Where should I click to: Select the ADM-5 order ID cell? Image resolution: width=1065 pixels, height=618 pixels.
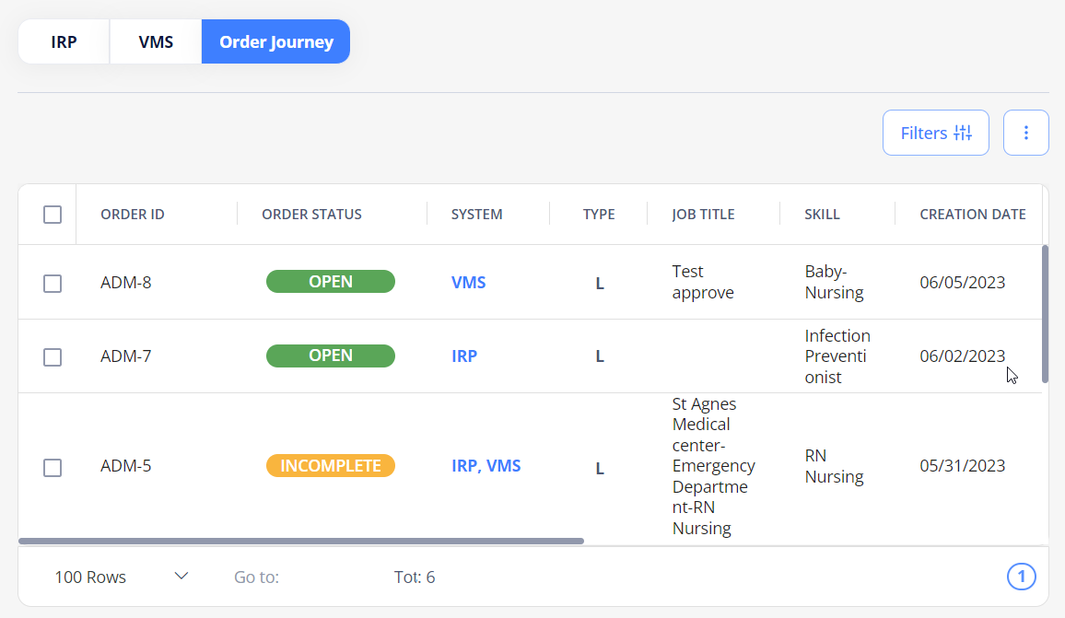coord(125,466)
